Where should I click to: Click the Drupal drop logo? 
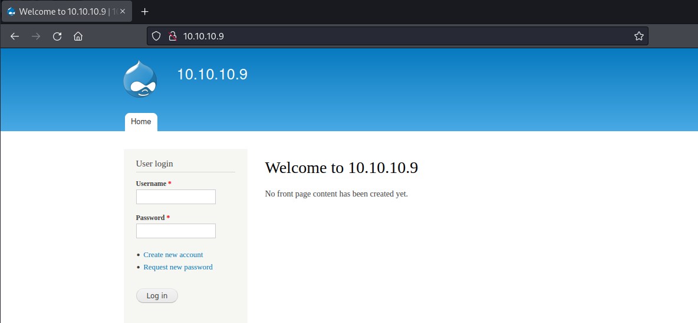[140, 79]
